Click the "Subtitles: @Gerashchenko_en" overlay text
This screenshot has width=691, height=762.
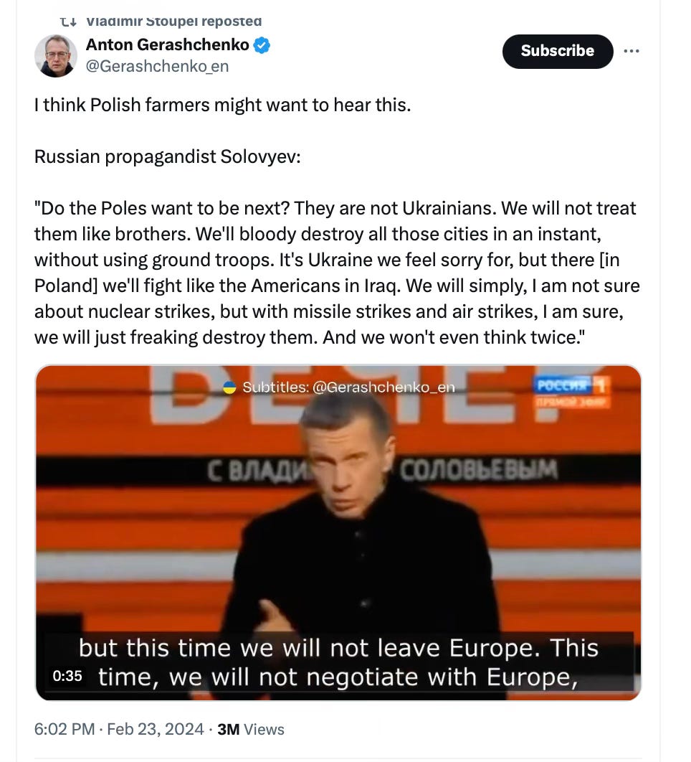(x=348, y=387)
